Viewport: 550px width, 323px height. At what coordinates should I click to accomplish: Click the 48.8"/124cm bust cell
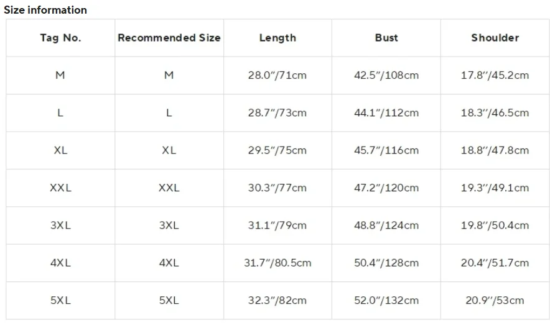click(386, 225)
